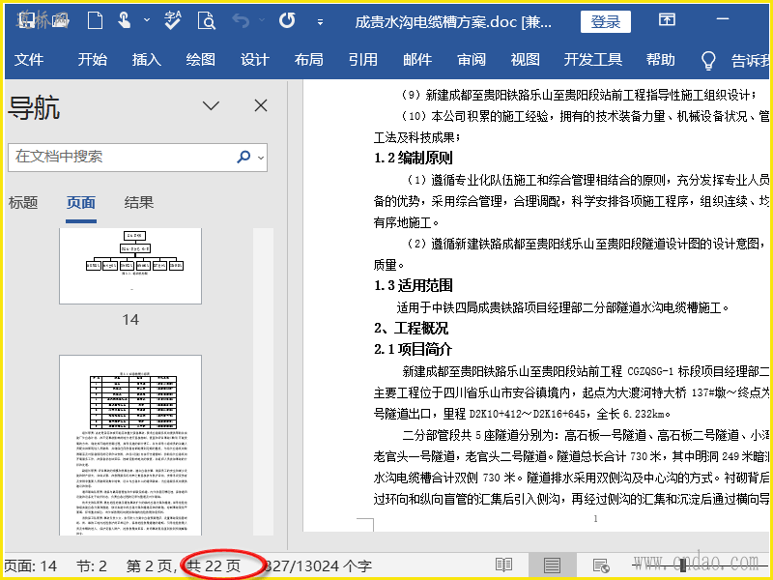Open the Ribbon Display Options icon
This screenshot has width=773, height=580.
coord(667,19)
